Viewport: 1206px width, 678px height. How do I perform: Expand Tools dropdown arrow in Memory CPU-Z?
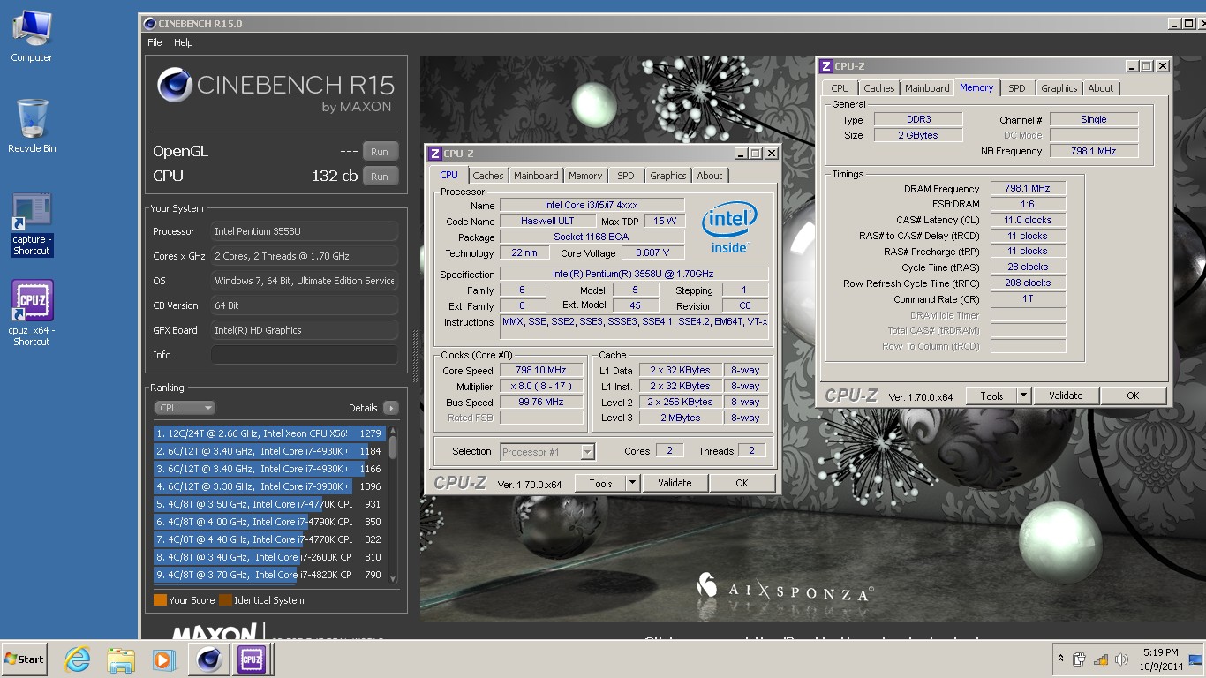click(1023, 395)
